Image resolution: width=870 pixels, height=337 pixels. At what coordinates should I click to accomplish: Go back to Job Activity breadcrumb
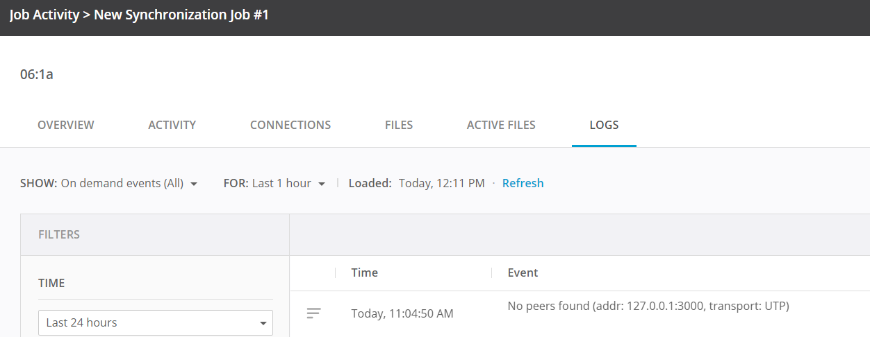44,15
